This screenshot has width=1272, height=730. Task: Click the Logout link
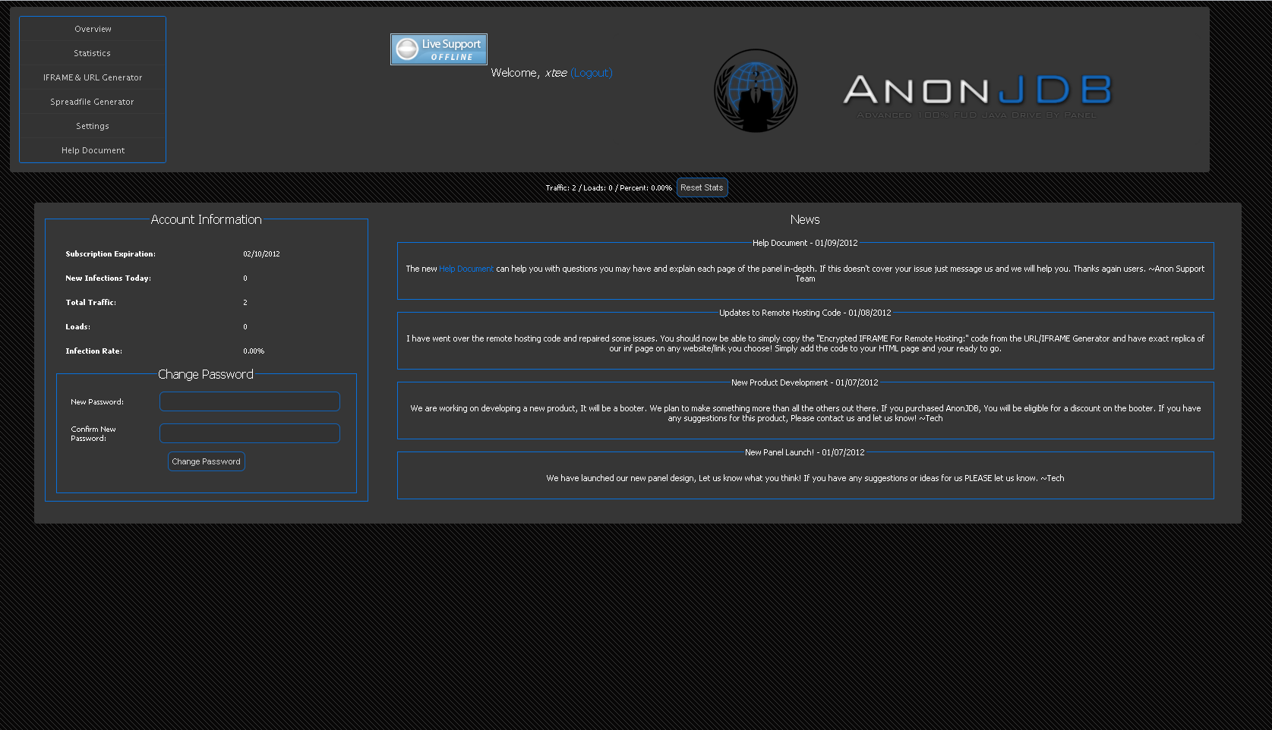(592, 73)
